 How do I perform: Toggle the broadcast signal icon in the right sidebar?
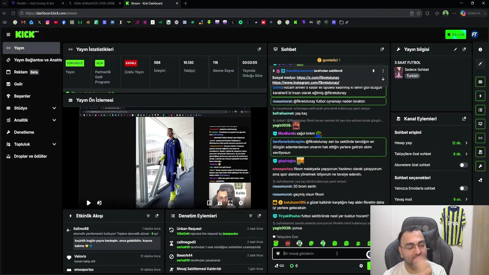(480, 138)
